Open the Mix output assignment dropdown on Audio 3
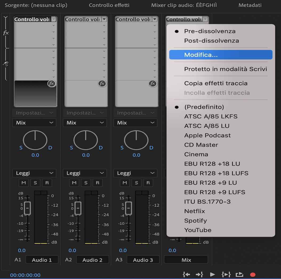281x279 pixels. pyautogui.click(x=135, y=123)
